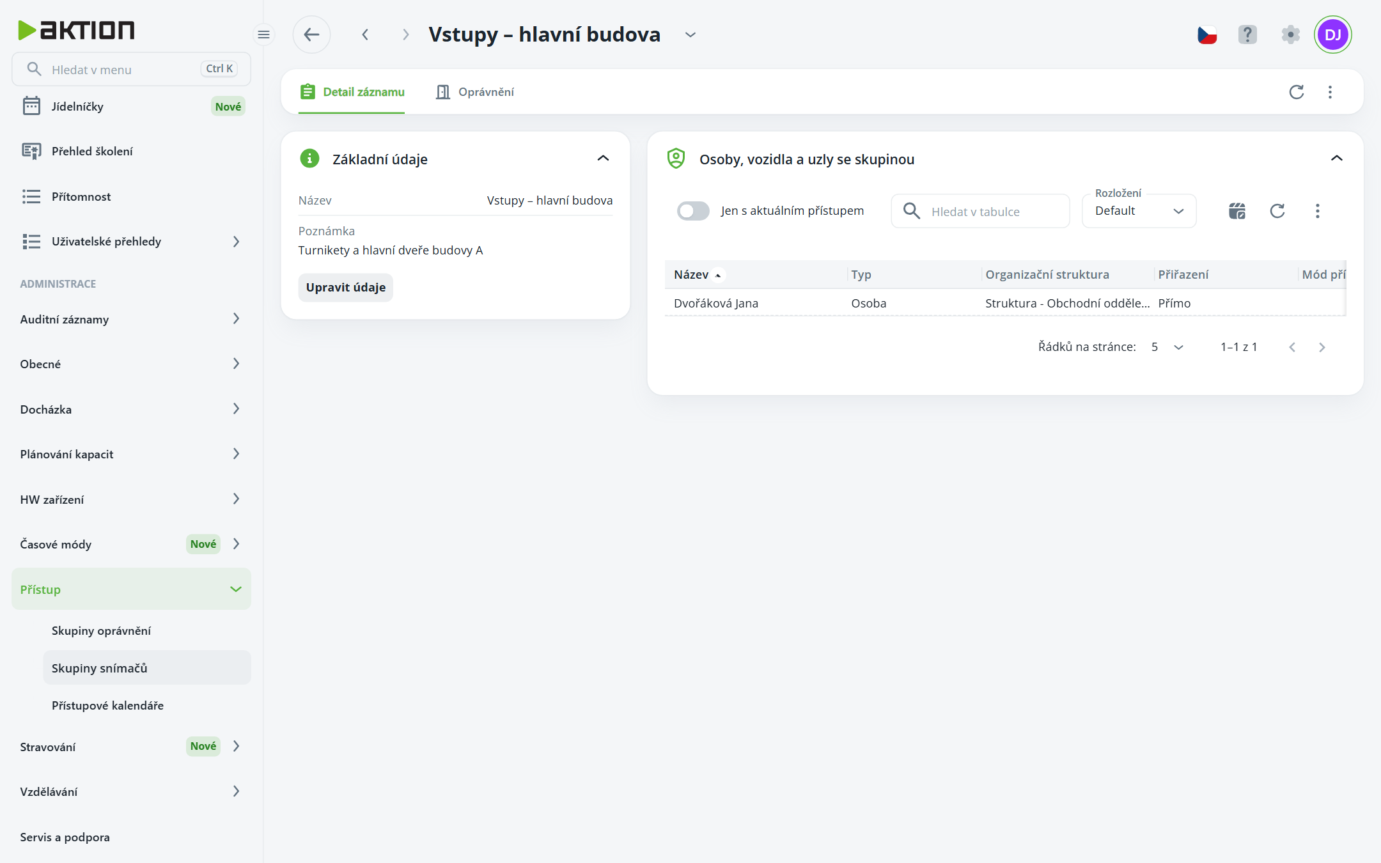
Task: Go to previous table page arrow
Action: point(1292,347)
